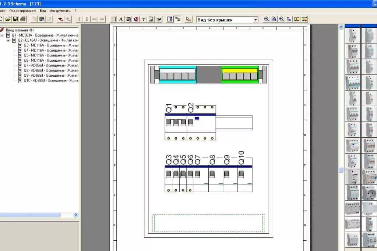Click the red cursor selection icon
Viewport: 377px width, 251px height.
click(189, 19)
